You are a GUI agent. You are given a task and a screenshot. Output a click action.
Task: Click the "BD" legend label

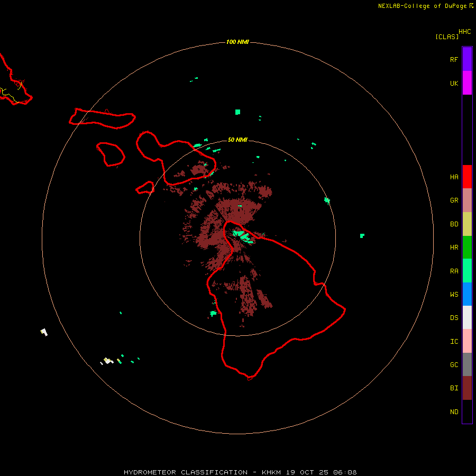tap(454, 224)
